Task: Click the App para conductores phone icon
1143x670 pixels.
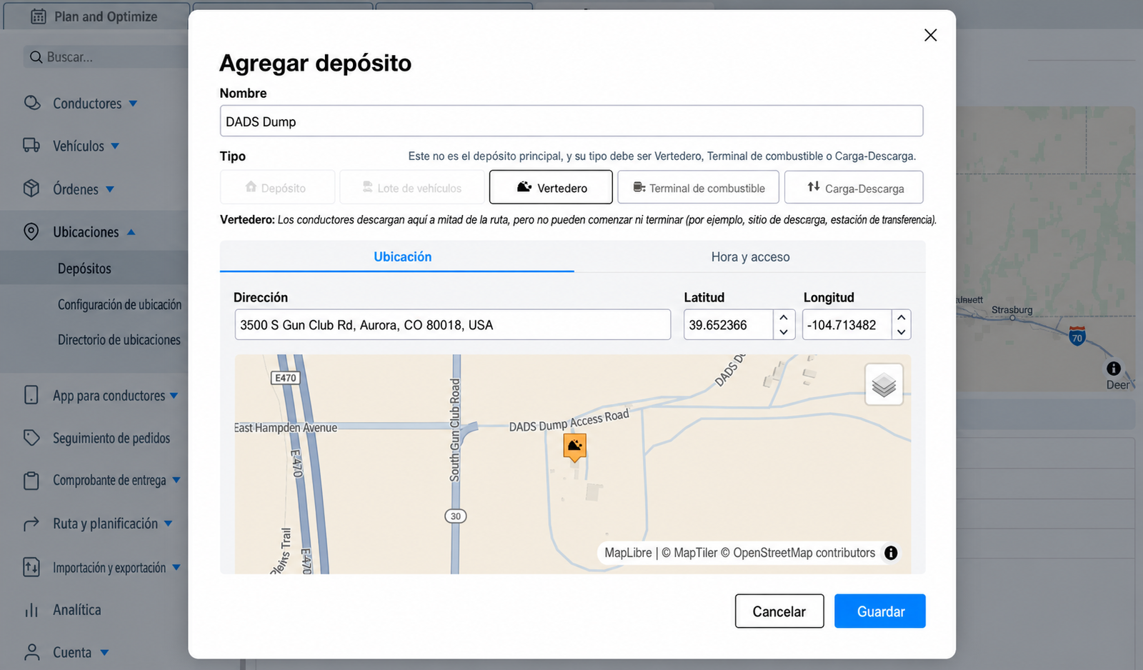Action: click(31, 395)
